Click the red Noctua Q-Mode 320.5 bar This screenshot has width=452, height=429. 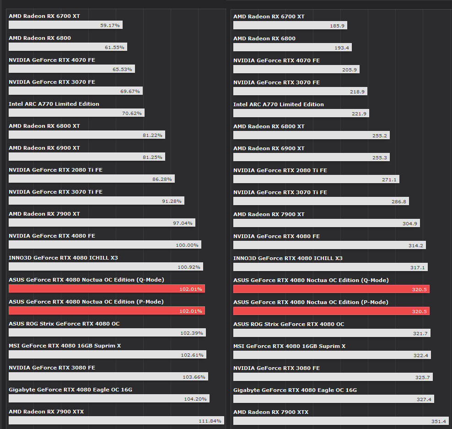pyautogui.click(x=331, y=289)
